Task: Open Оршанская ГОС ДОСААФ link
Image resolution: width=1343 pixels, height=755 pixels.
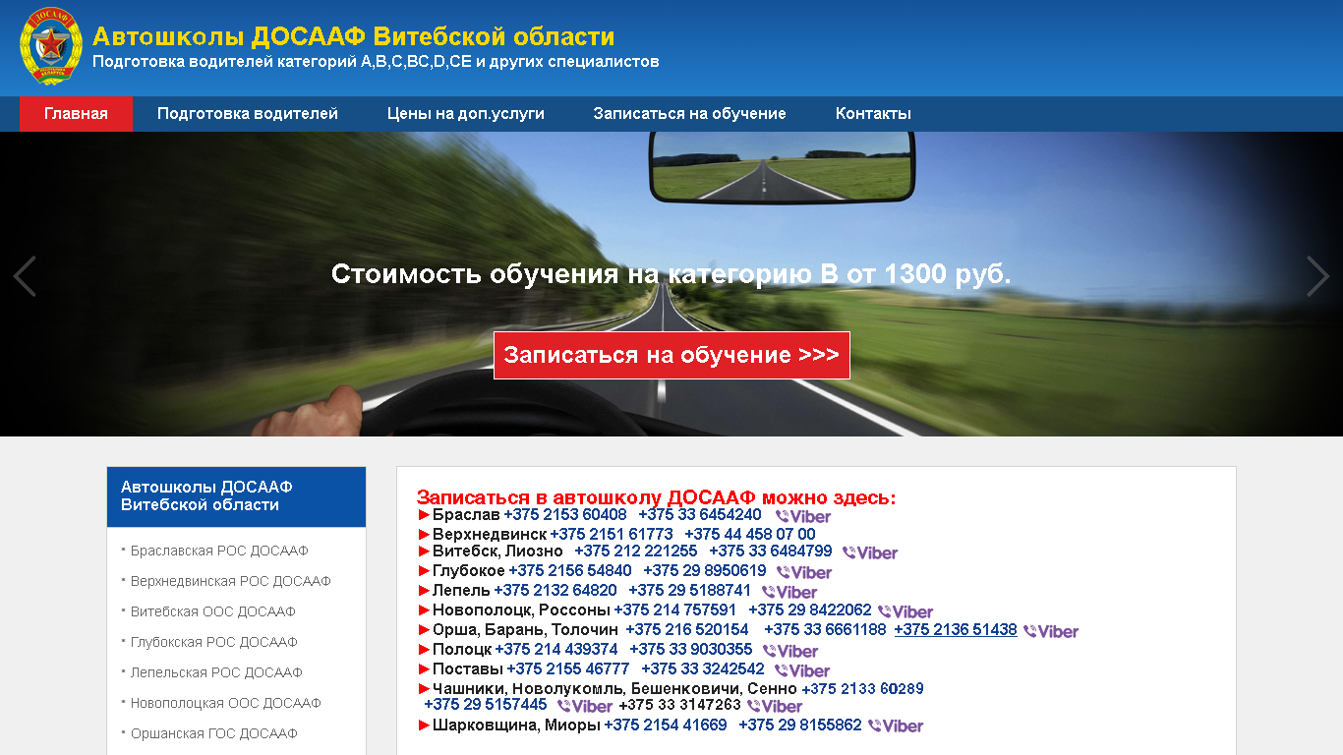Action: [x=214, y=733]
